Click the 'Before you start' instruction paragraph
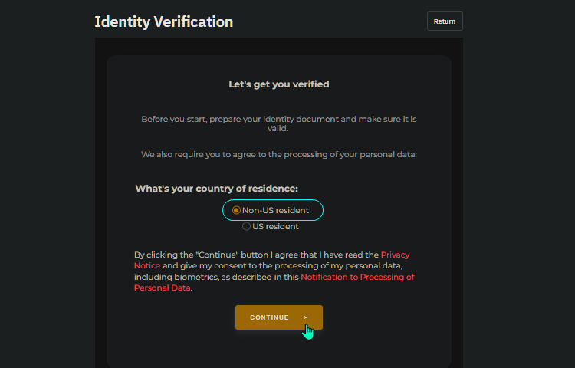Image resolution: width=575 pixels, height=368 pixels. pyautogui.click(x=279, y=124)
